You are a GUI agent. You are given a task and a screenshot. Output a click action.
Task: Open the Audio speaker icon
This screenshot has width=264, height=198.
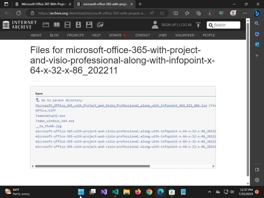point(78,25)
